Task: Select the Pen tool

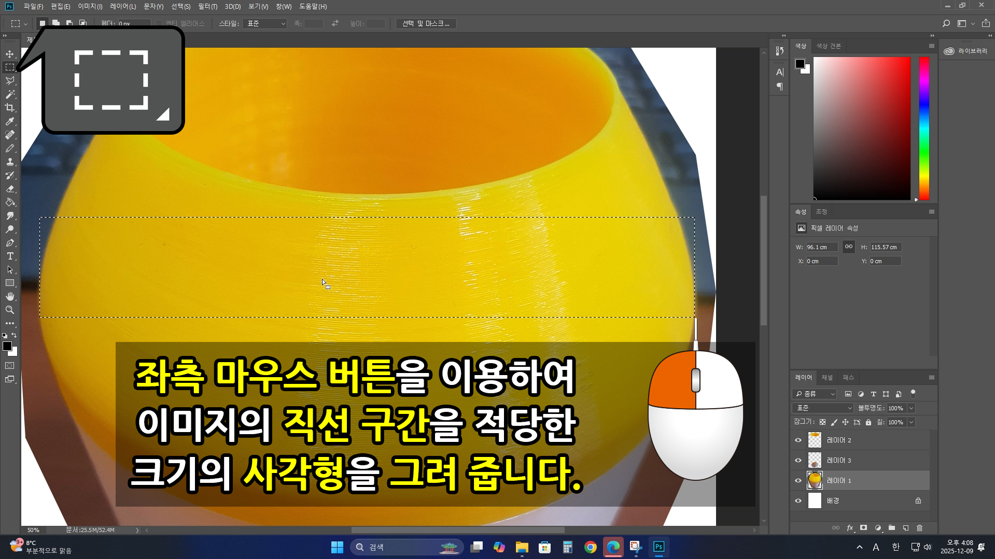Action: tap(10, 242)
